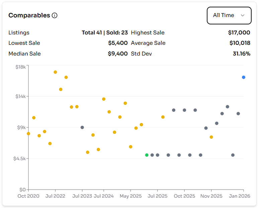259x208 pixels.
Task: Click the Oct 2025 axis label
Action: 184,196
